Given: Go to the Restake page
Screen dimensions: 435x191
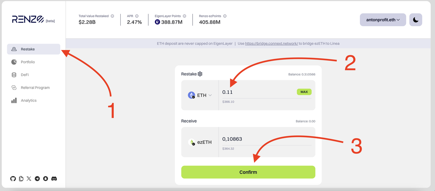Looking at the screenshot, I should [34, 49].
